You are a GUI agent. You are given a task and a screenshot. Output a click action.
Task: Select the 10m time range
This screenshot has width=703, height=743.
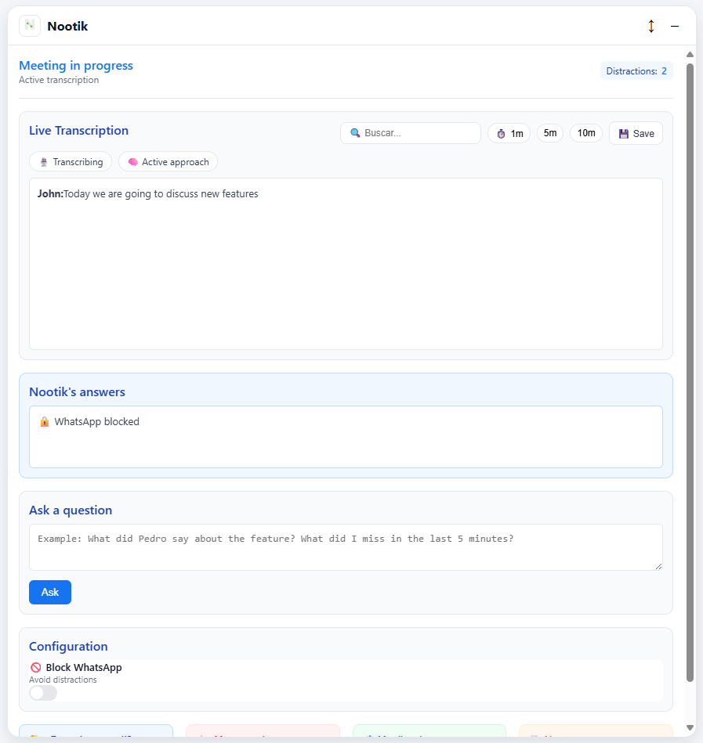coord(585,133)
